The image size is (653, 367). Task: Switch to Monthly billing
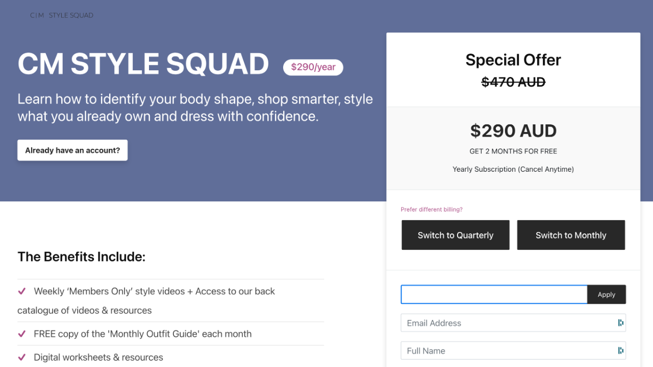tap(571, 235)
